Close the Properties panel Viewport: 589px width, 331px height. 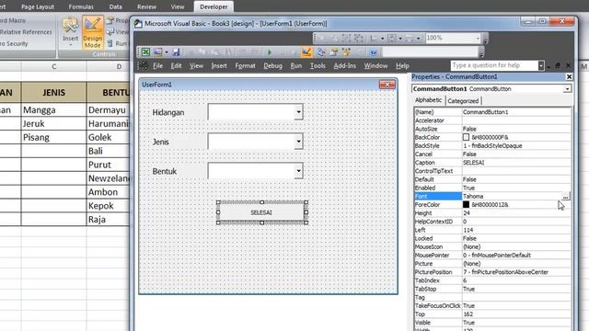point(569,77)
